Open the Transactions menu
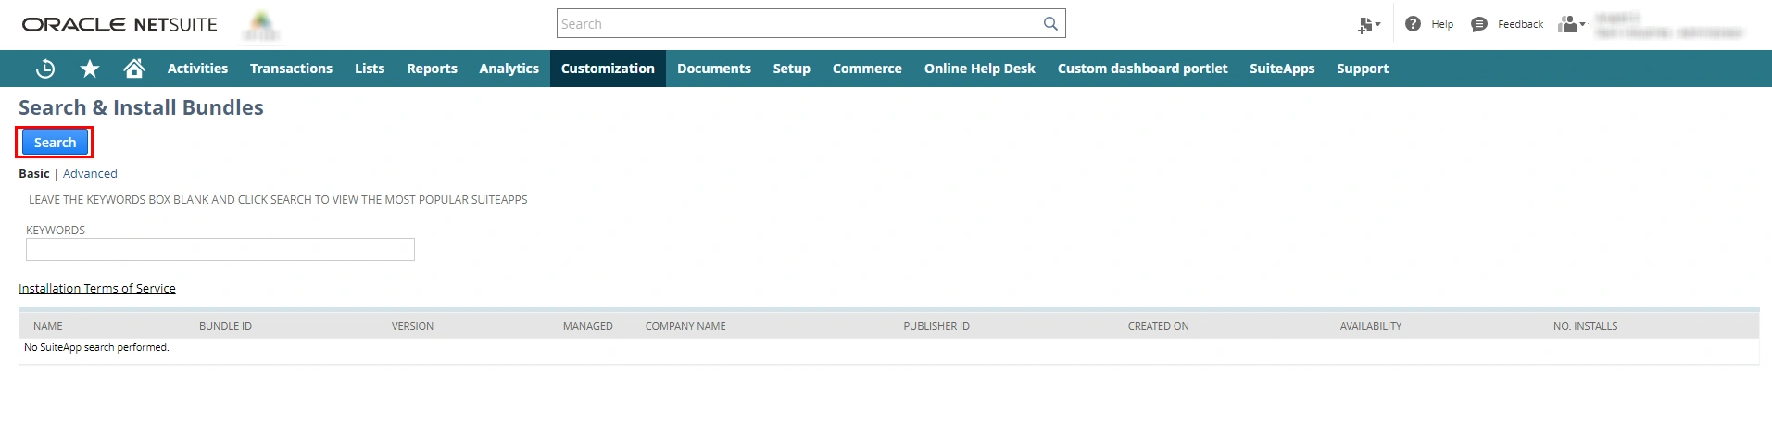 click(x=291, y=69)
